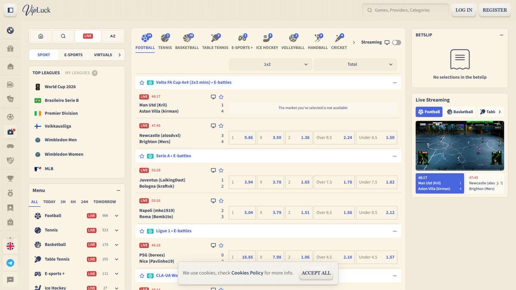Collapse the Menu panel with the minus icon

pos(118,191)
